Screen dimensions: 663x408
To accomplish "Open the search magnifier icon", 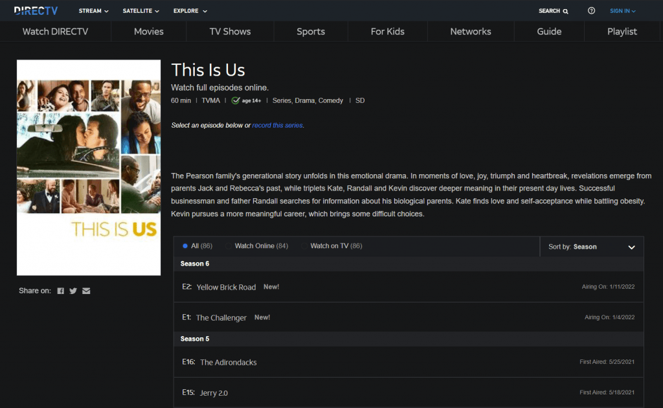I will (x=565, y=11).
